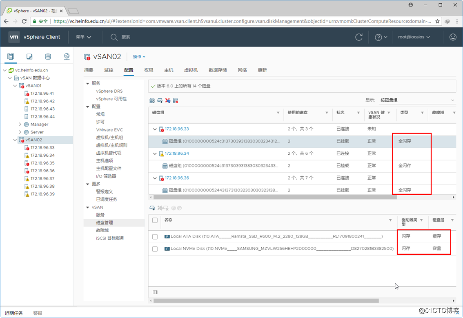Collapse the 172.18.96.33 host row
The image size is (463, 318).
pos(155,129)
